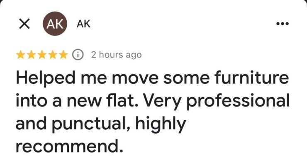Image resolution: width=307 pixels, height=167 pixels.
Task: Click the word "professional" in the review
Action: (243, 101)
